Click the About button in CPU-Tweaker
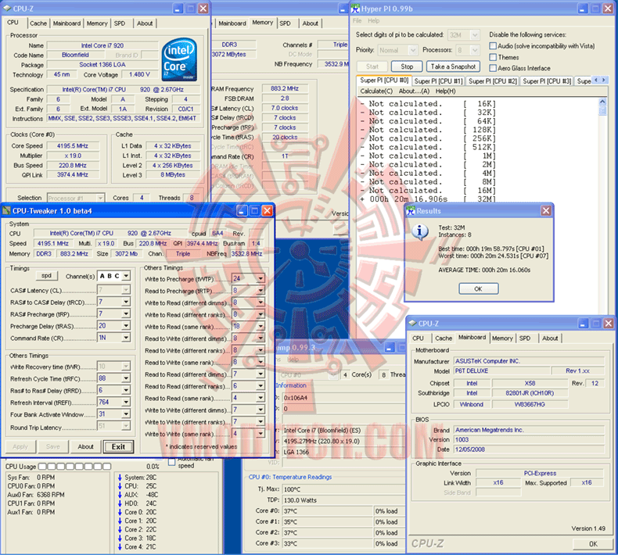The width and height of the screenshot is (618, 555). 85,446
